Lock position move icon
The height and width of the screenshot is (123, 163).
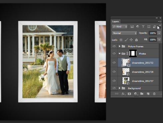pyautogui.click(x=131, y=40)
